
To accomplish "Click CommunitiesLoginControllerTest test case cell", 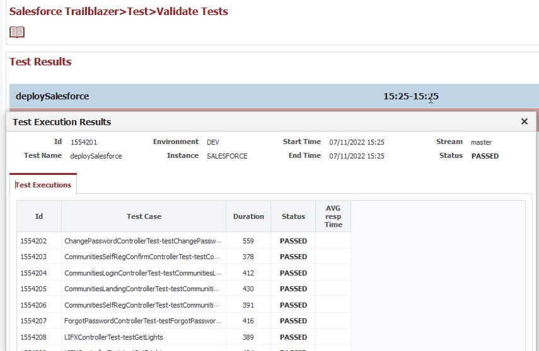I will (143, 273).
